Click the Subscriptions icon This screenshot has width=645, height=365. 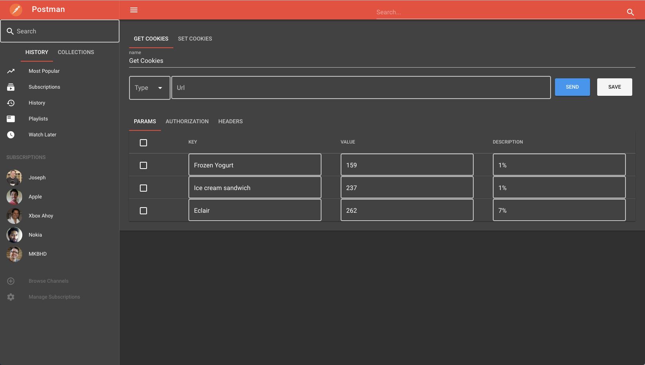click(x=11, y=87)
